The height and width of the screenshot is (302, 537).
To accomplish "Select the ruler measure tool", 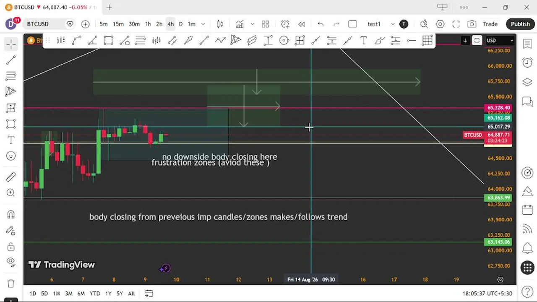I will (x=11, y=177).
